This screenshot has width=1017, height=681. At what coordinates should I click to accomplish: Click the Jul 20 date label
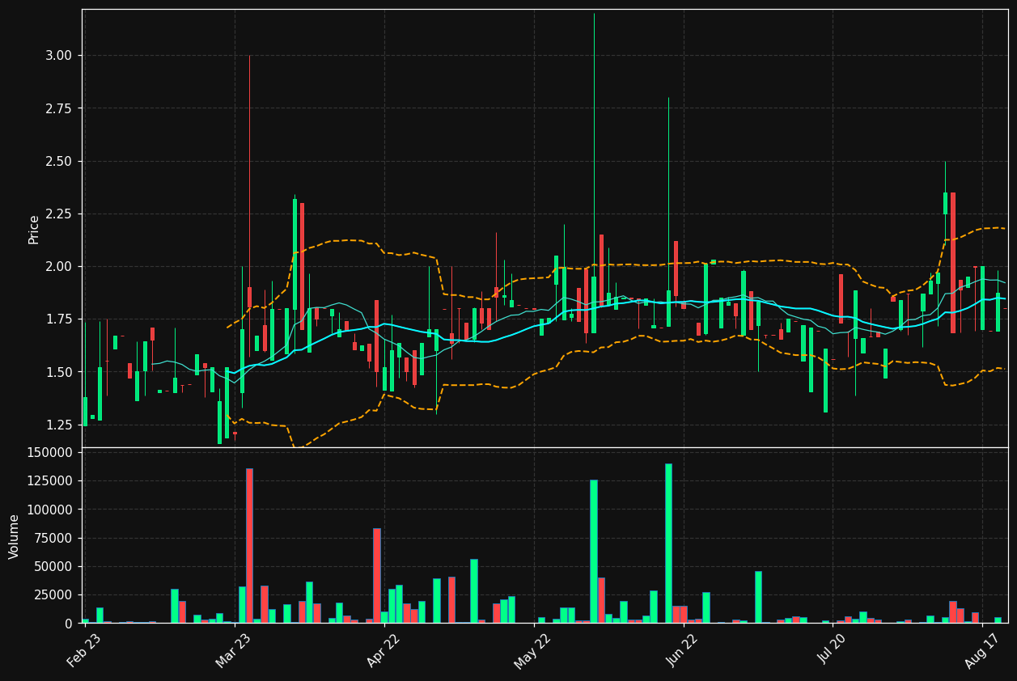point(833,649)
